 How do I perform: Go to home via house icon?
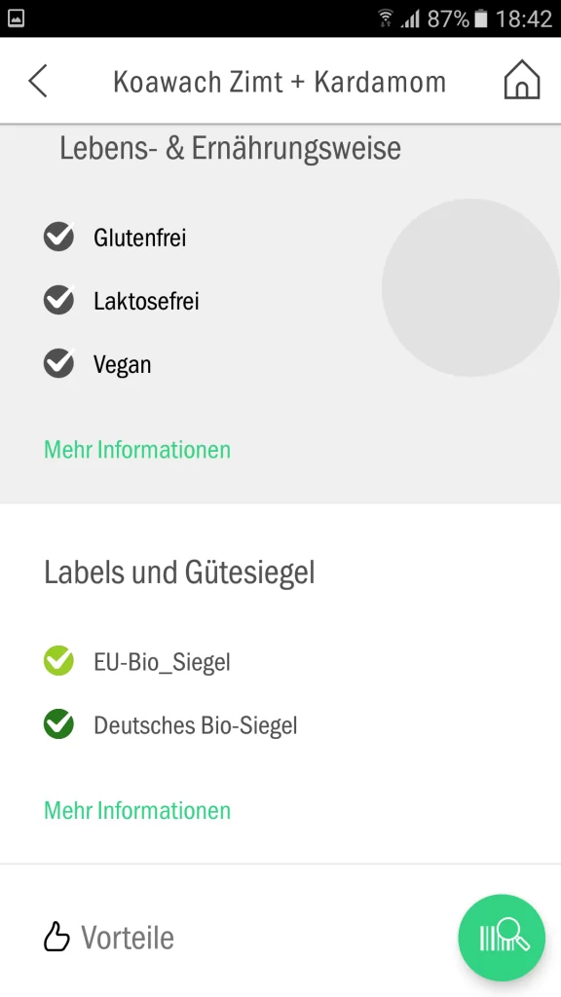pos(522,80)
